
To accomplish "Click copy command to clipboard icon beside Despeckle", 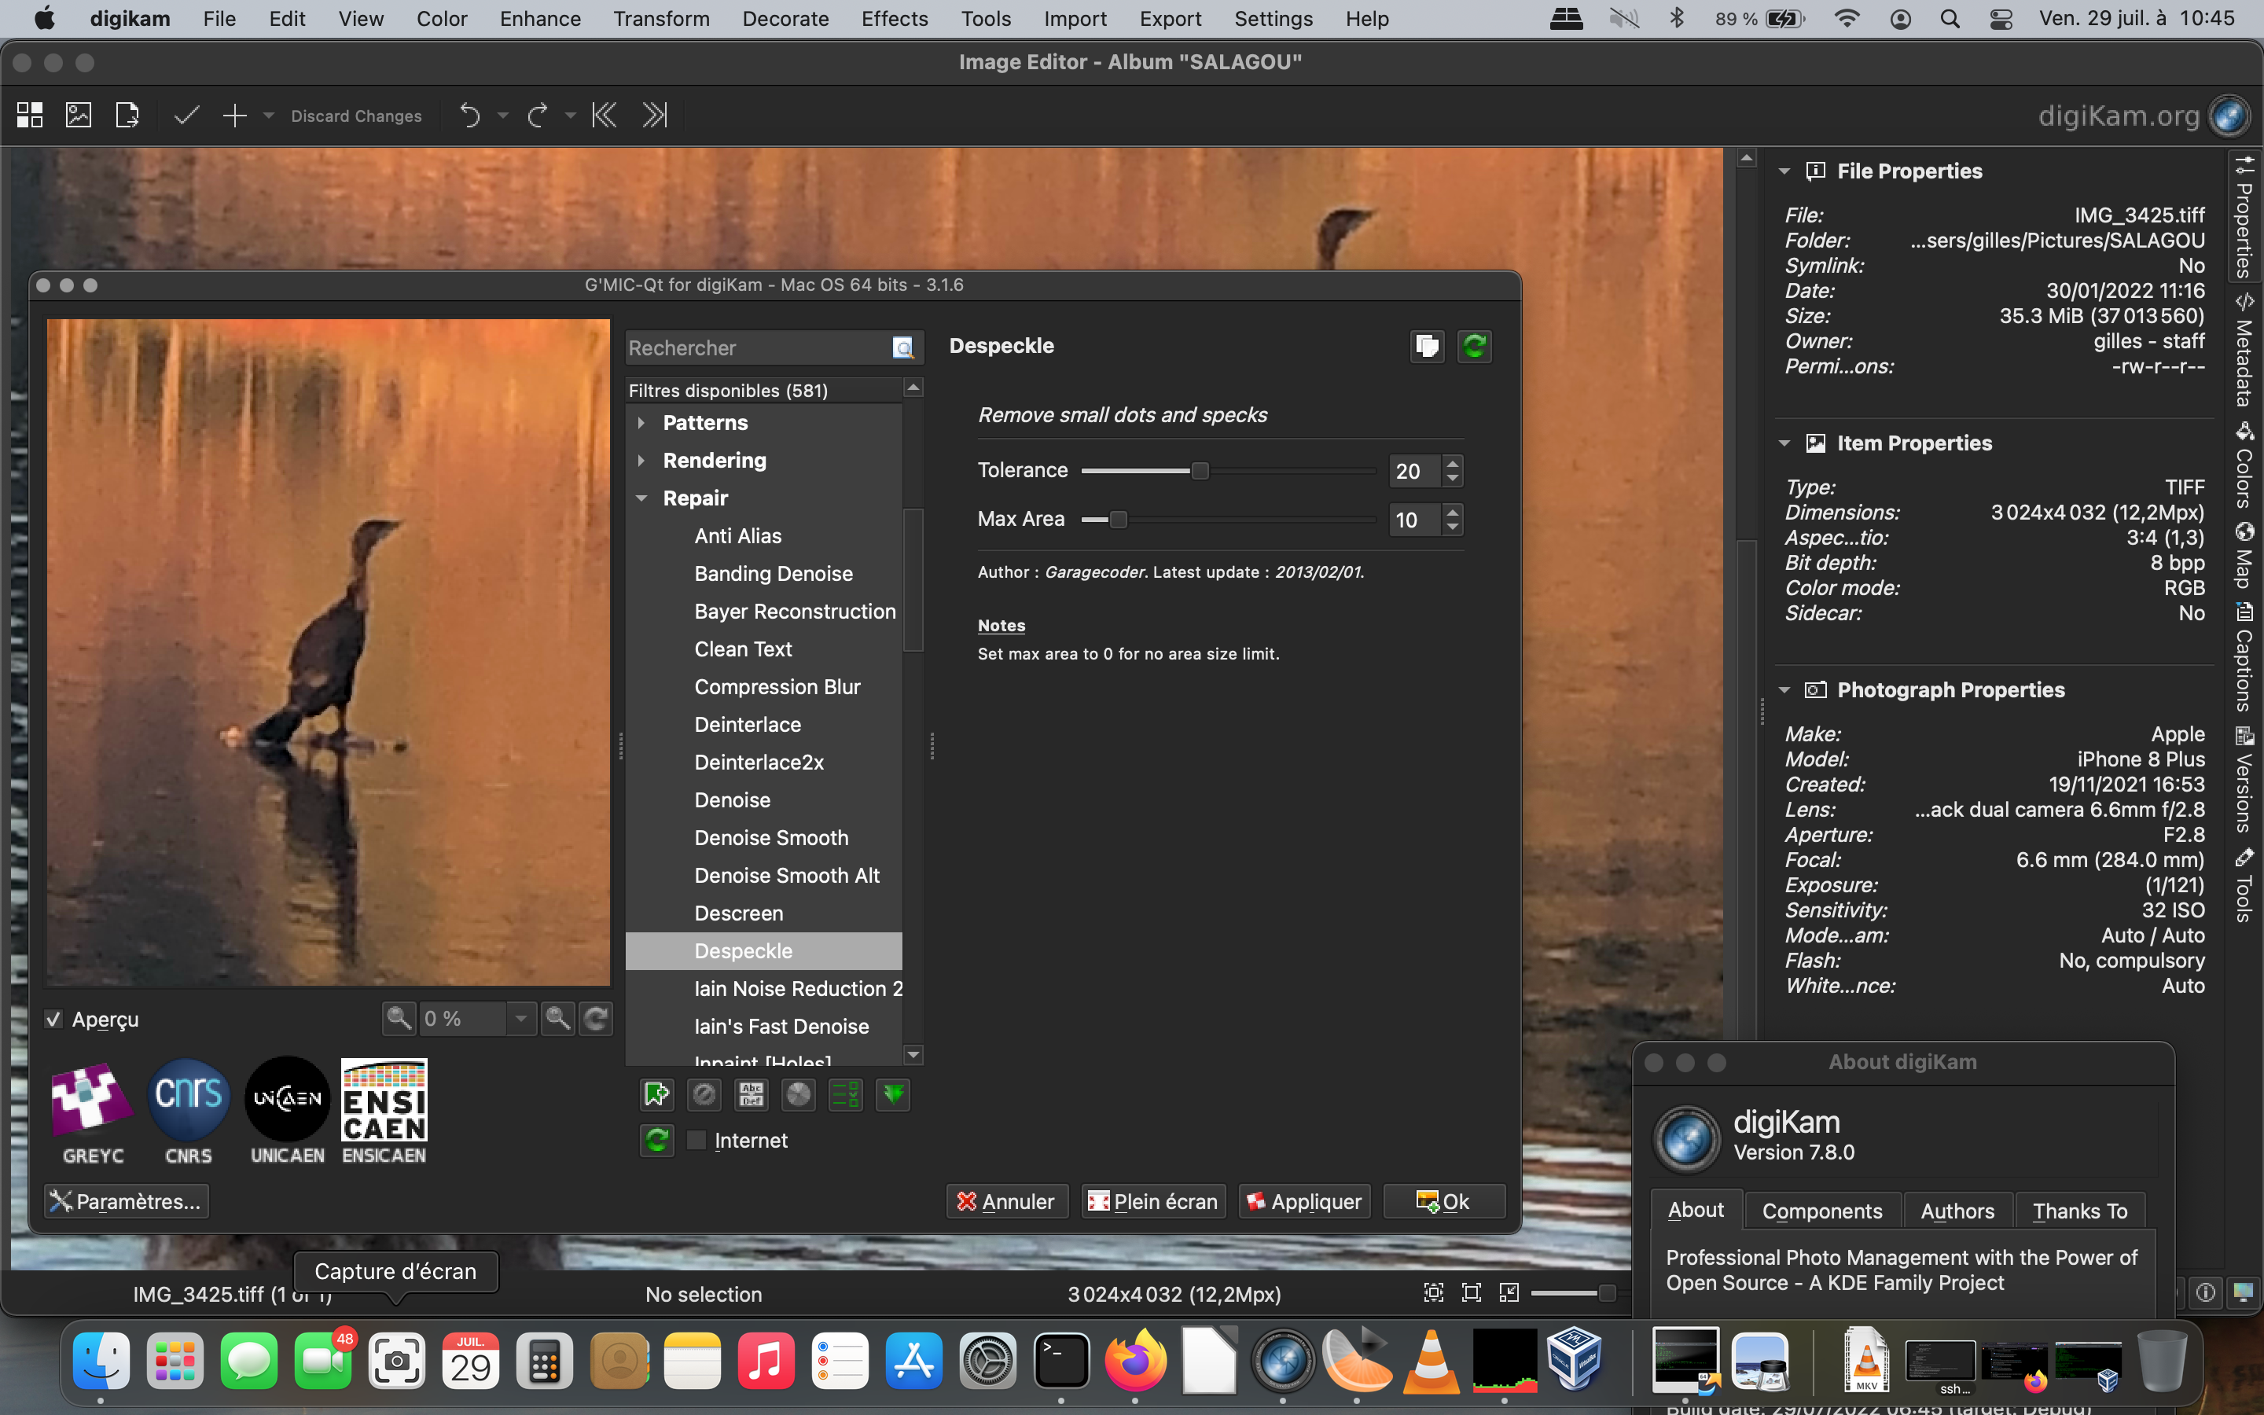I will pos(1427,346).
